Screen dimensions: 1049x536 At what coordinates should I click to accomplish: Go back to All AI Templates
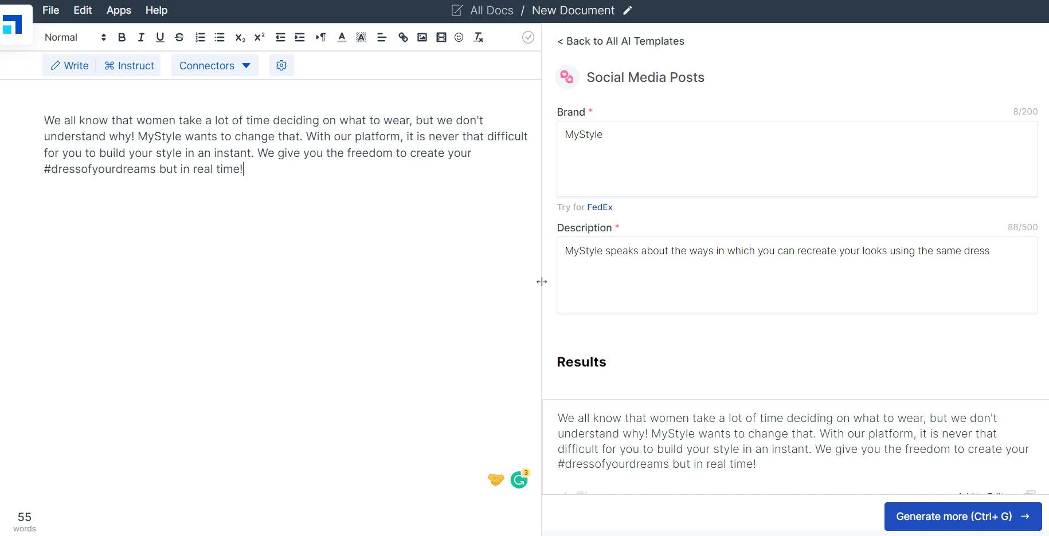[x=620, y=41]
